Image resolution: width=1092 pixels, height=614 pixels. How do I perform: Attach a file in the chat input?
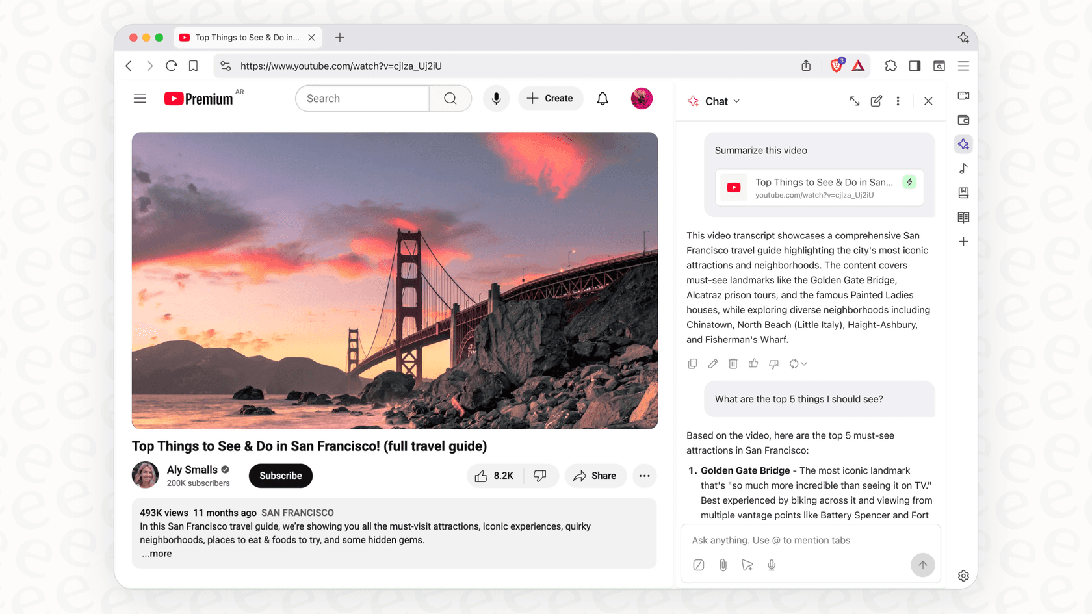[723, 565]
